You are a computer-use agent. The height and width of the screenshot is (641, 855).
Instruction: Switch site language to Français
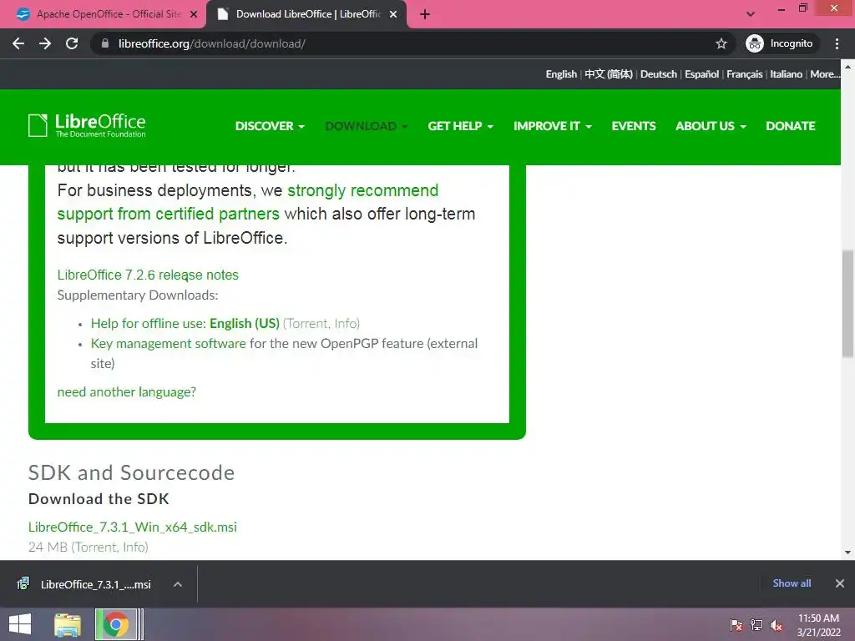(744, 74)
